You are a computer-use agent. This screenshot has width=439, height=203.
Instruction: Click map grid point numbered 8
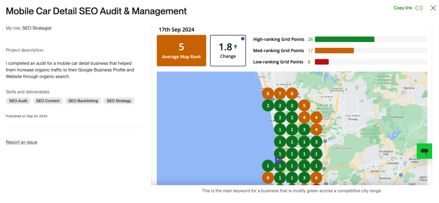292,93
